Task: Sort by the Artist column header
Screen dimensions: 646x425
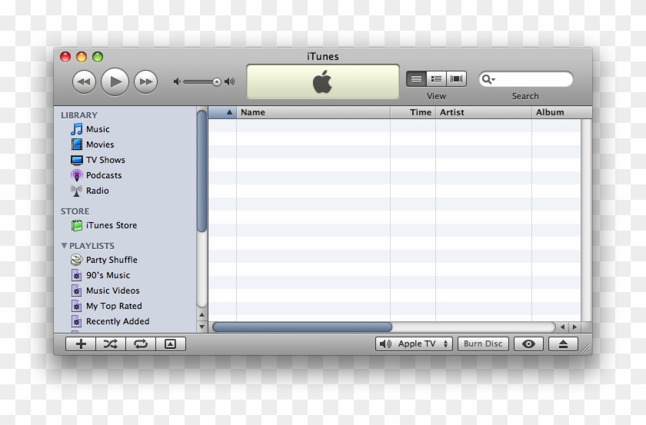Action: point(484,112)
